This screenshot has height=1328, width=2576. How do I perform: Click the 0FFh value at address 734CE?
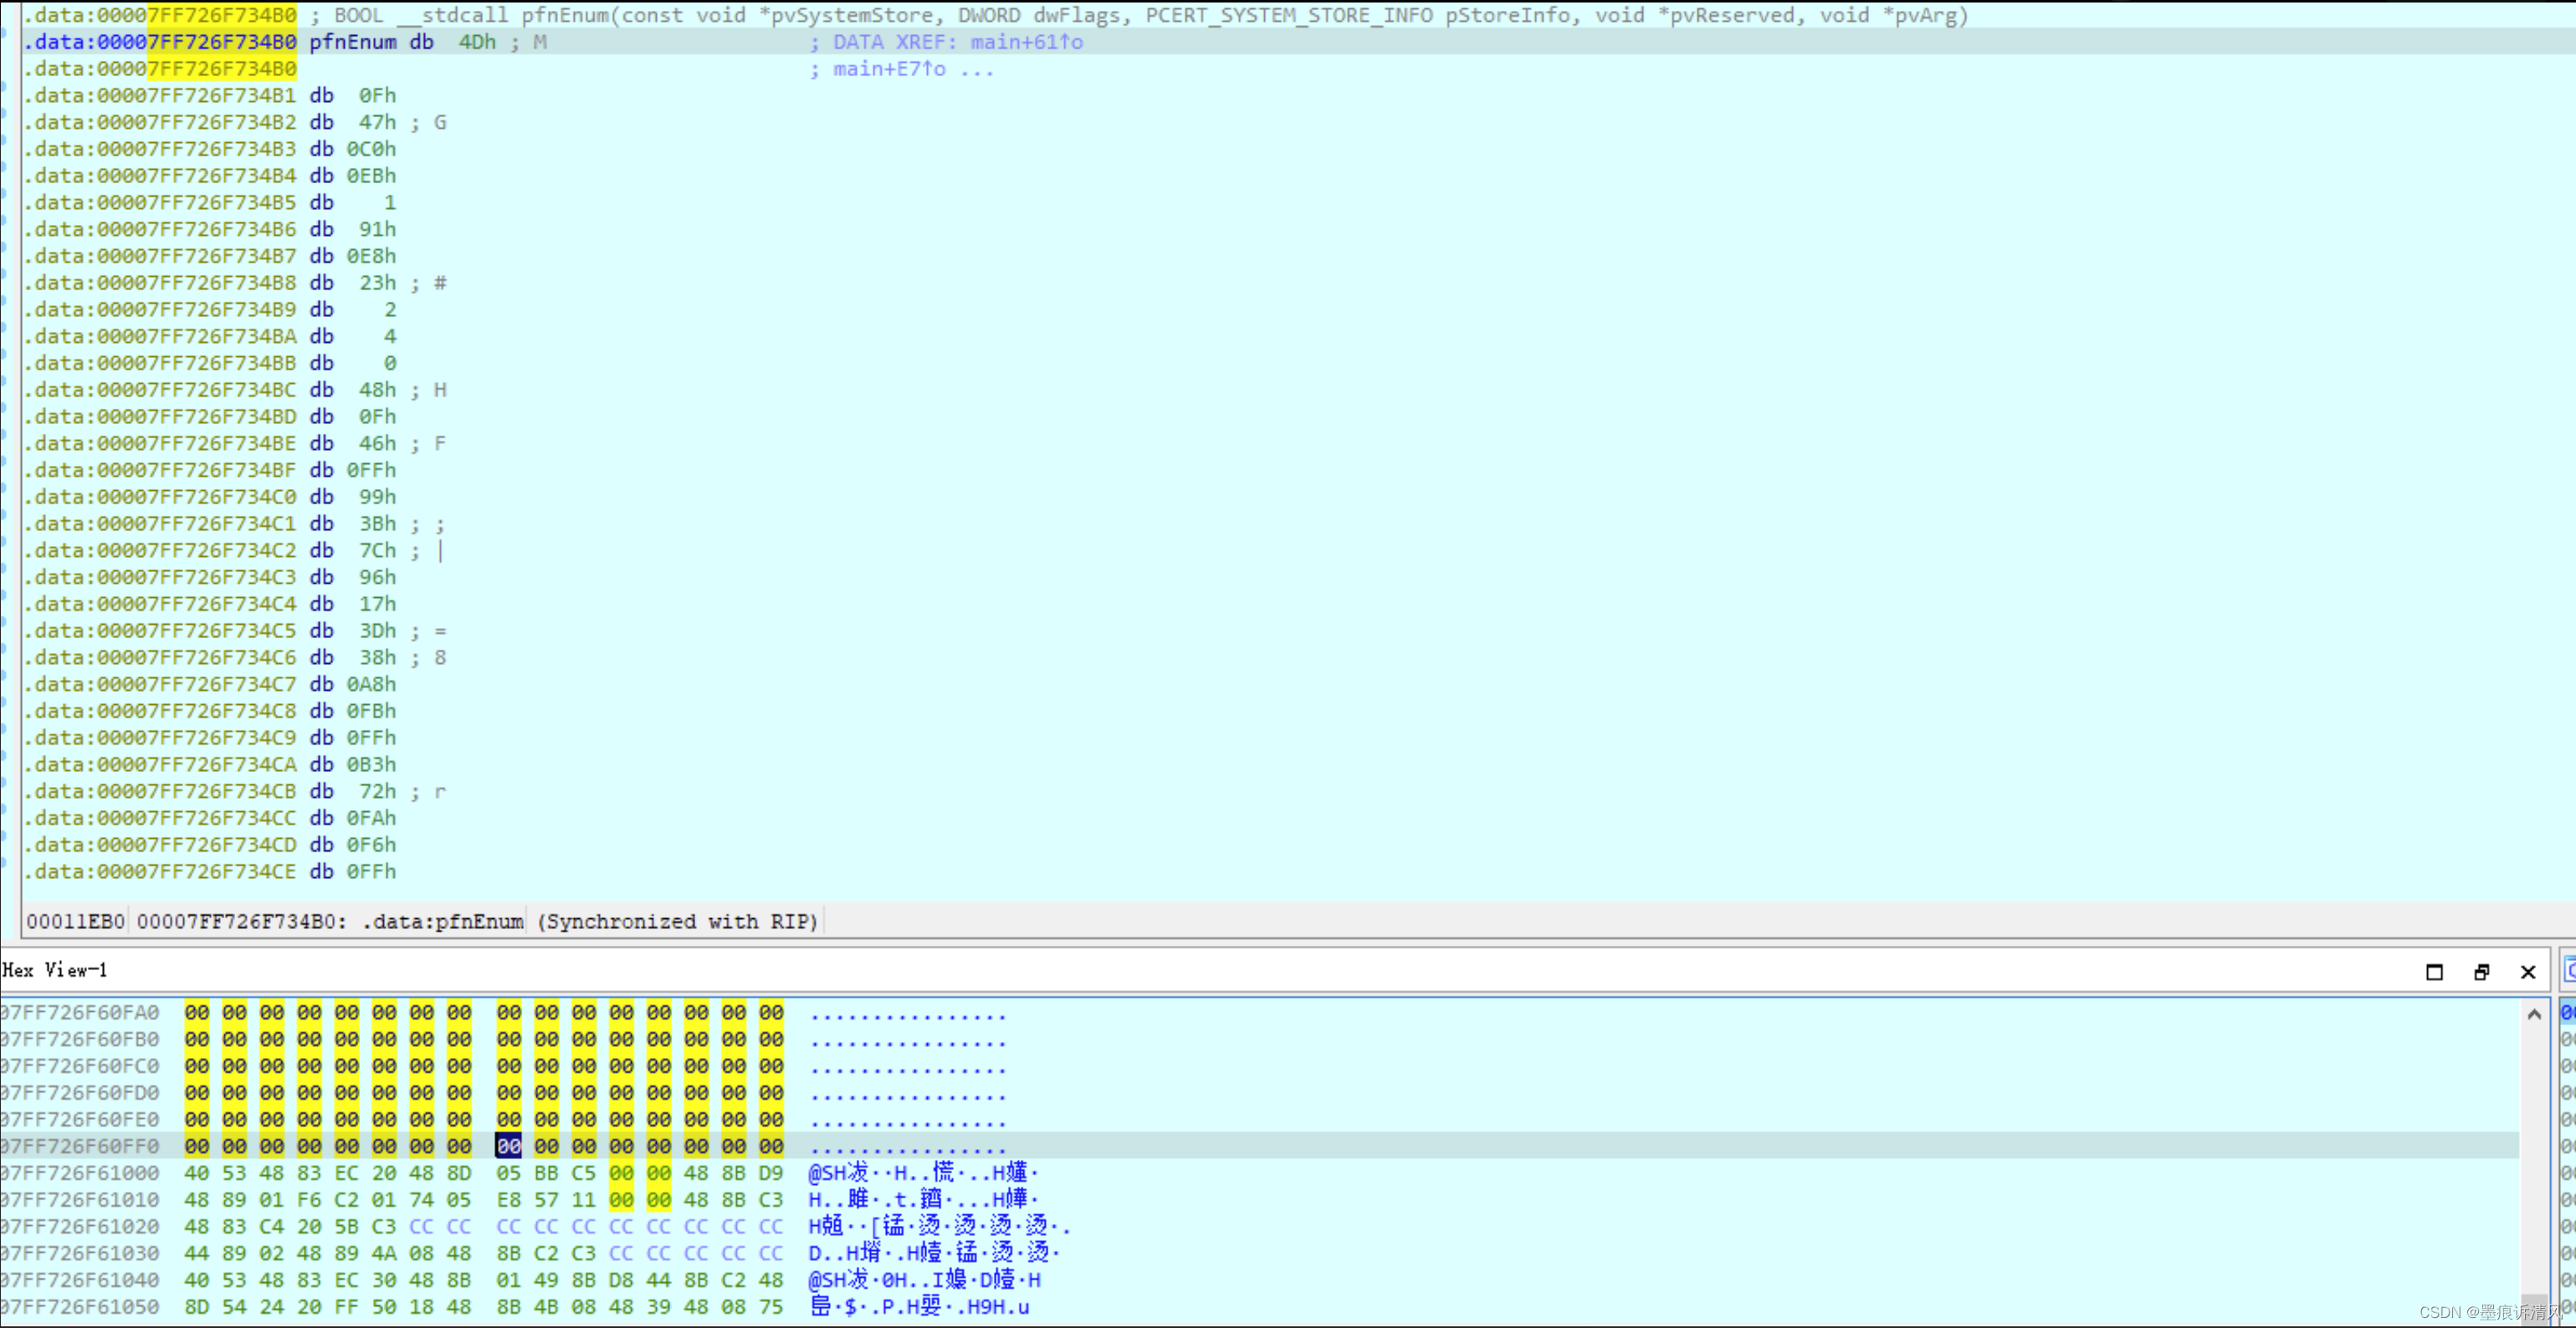(x=371, y=871)
